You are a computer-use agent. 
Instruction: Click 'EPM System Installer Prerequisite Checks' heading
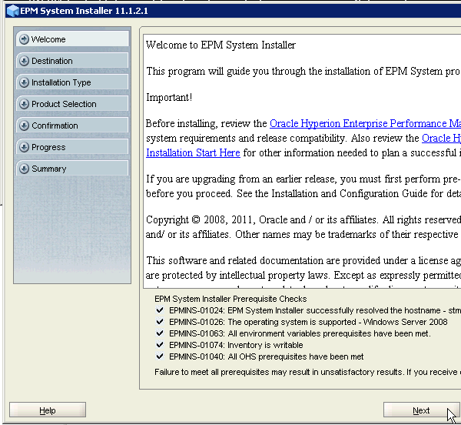tap(230, 299)
